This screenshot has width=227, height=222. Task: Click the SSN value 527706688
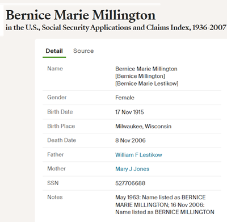pyautogui.click(x=131, y=183)
